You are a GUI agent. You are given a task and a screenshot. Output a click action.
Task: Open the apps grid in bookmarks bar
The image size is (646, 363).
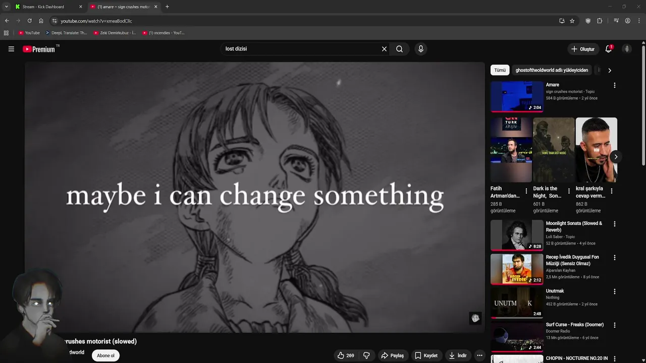[6, 33]
